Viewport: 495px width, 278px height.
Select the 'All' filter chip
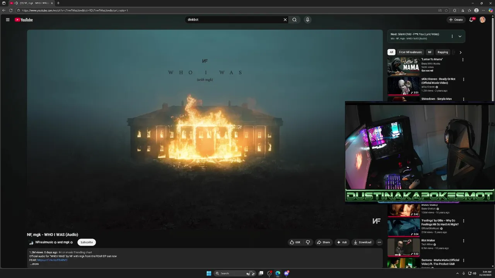391,52
